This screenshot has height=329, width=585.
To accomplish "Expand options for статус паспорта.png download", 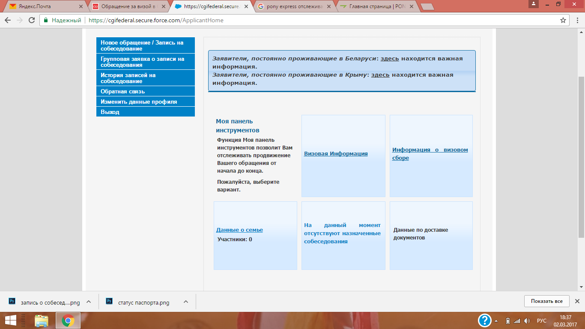I will (186, 302).
